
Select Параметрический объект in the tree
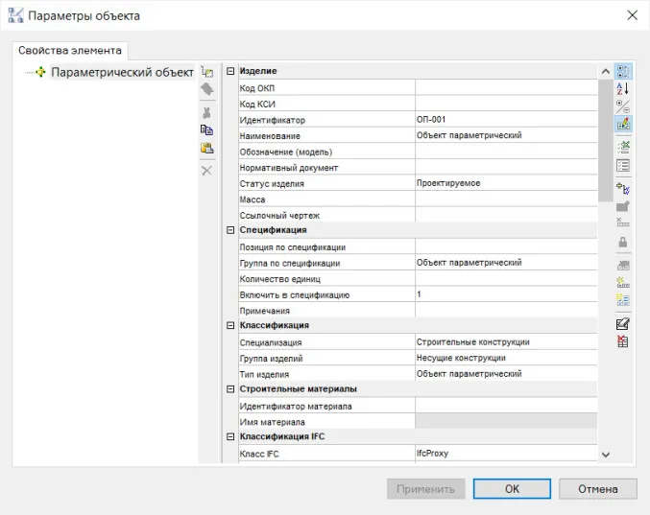pyautogui.click(x=122, y=73)
